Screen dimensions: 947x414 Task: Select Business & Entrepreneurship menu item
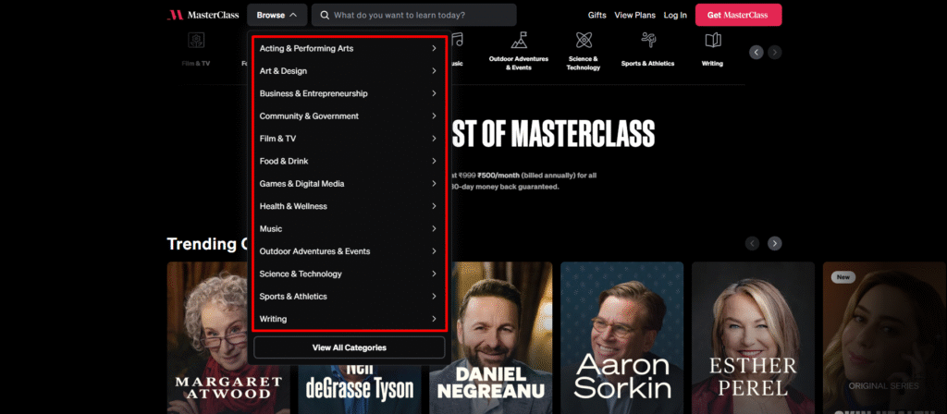pyautogui.click(x=349, y=93)
